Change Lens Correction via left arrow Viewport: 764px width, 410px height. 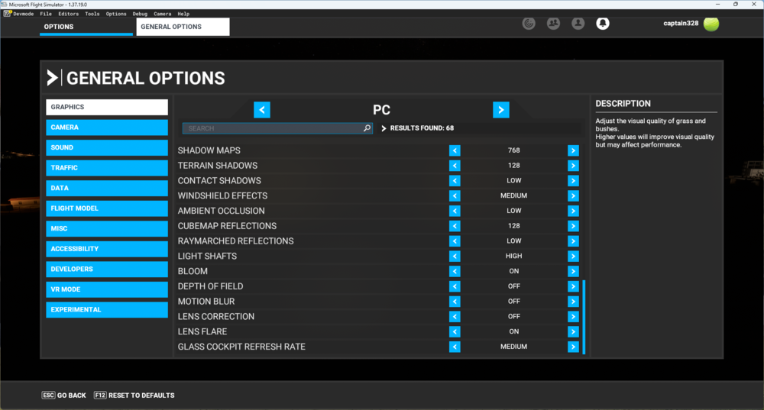click(455, 317)
